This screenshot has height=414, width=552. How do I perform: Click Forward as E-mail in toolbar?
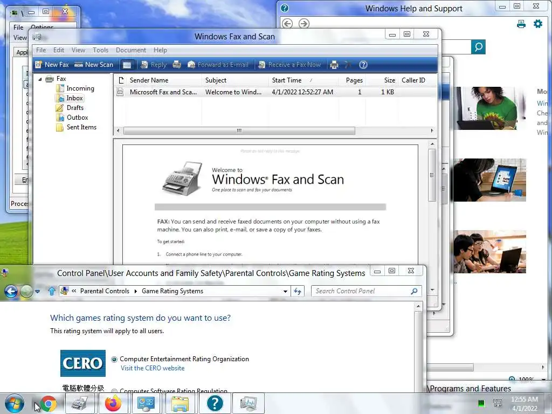click(x=218, y=65)
